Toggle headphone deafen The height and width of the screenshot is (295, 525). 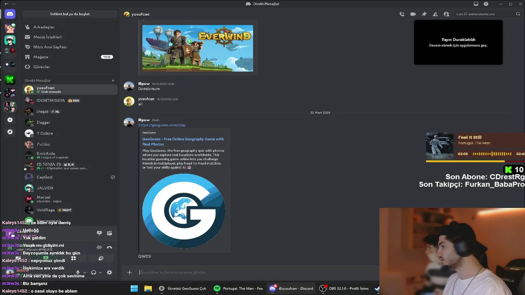coord(94,272)
